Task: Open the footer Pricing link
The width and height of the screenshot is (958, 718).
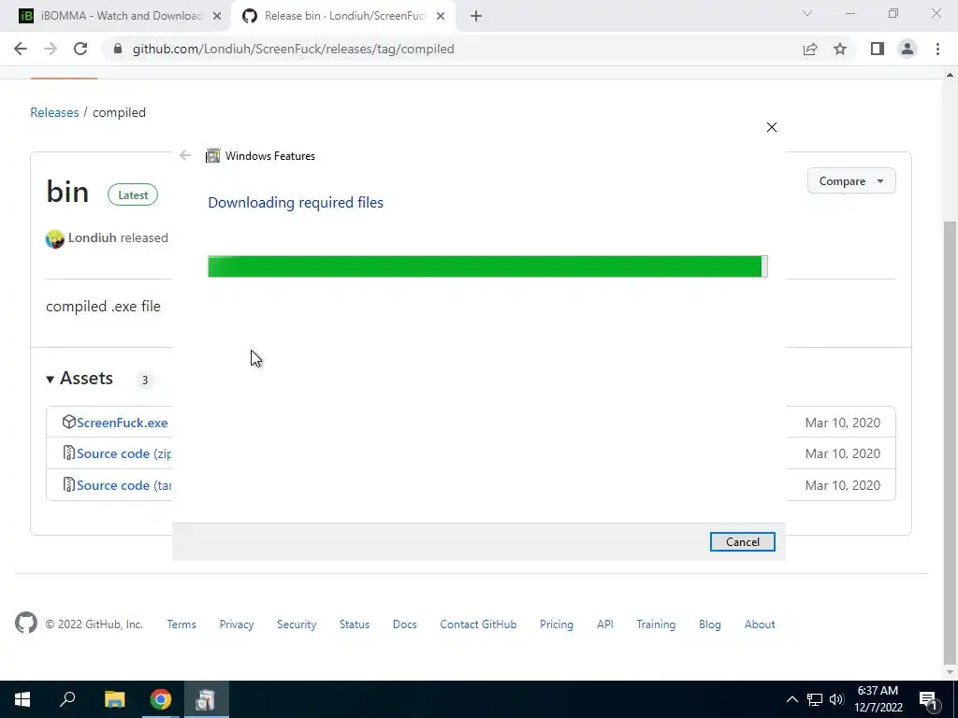Action: point(557,624)
